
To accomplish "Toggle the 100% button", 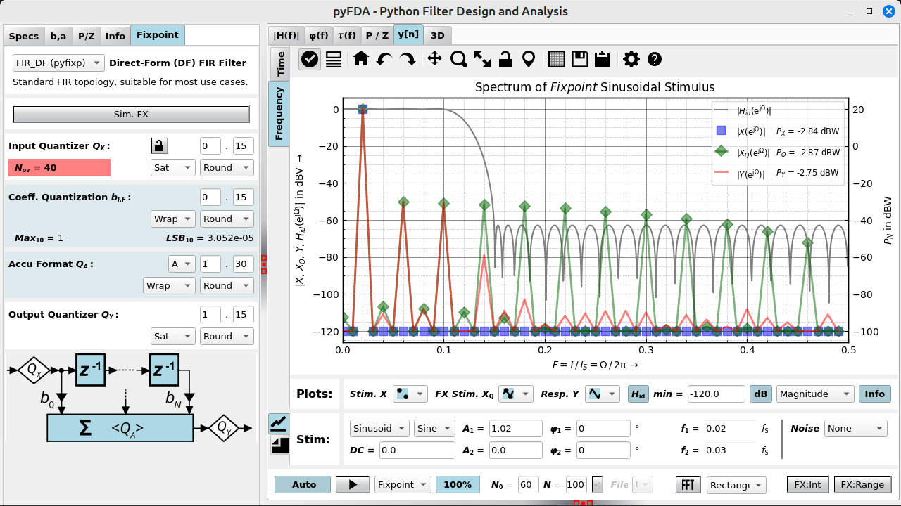I will (458, 485).
